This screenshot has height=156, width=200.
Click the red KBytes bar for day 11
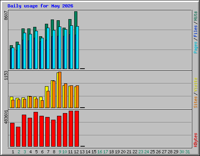coord(71,129)
